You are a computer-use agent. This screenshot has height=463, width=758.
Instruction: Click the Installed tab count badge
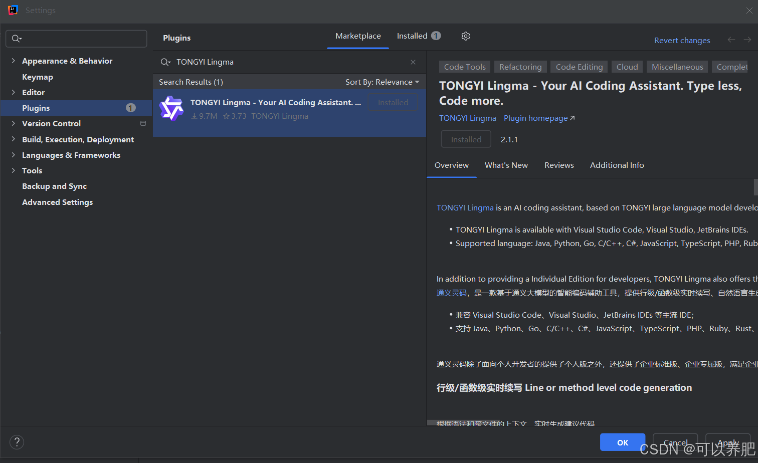point(436,36)
